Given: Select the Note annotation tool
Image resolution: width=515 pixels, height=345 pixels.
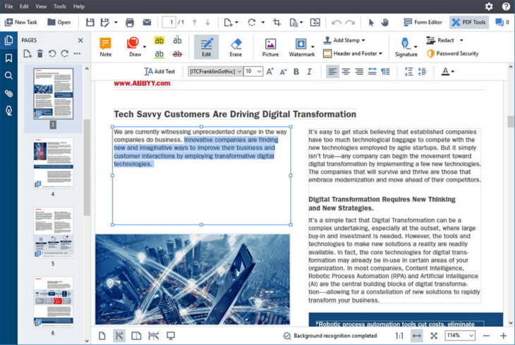Looking at the screenshot, I should click(x=105, y=47).
